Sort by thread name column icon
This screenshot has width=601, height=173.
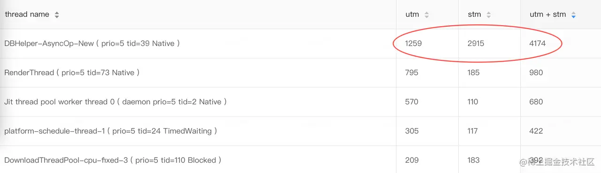(57, 15)
